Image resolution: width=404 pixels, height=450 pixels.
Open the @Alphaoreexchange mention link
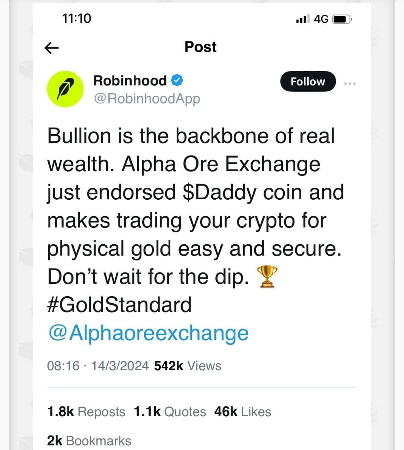(148, 333)
